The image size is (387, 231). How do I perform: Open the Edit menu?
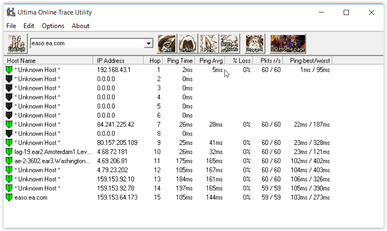29,26
